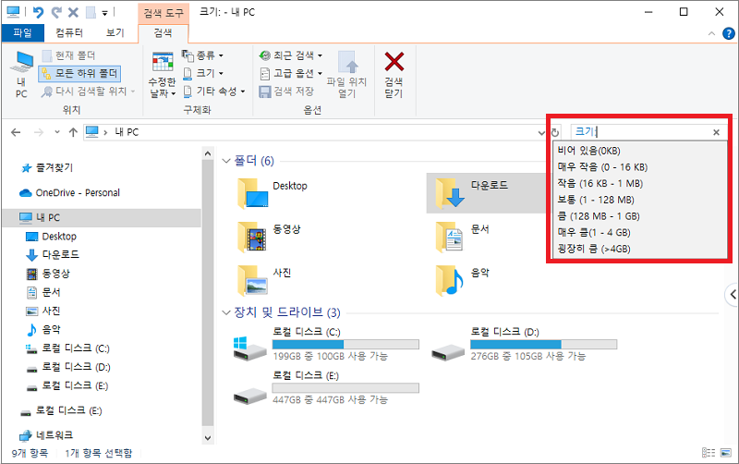Open recent locations dropdown arrow
The height and width of the screenshot is (464, 739).
[57, 132]
